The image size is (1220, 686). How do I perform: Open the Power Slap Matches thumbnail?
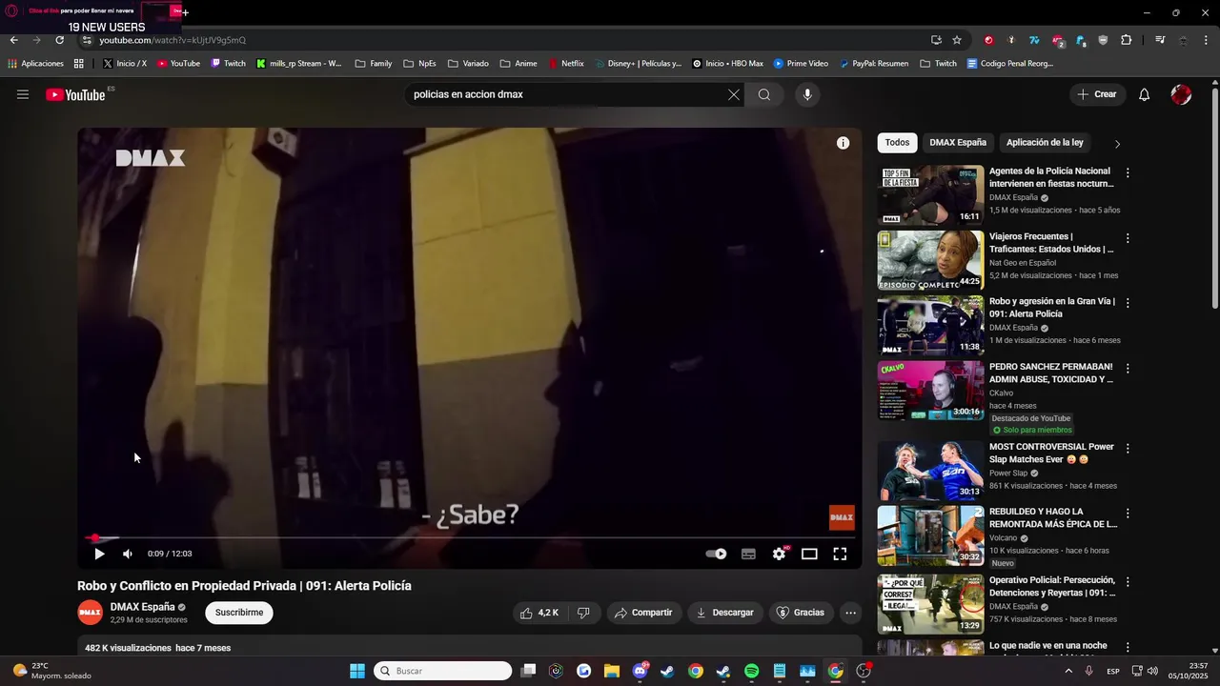pos(930,470)
